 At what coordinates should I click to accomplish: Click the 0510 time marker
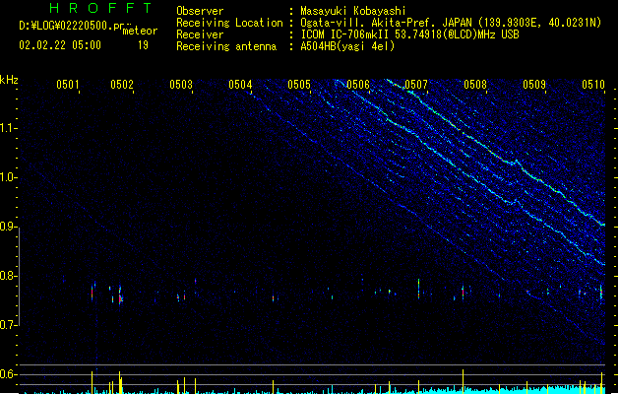coord(593,85)
